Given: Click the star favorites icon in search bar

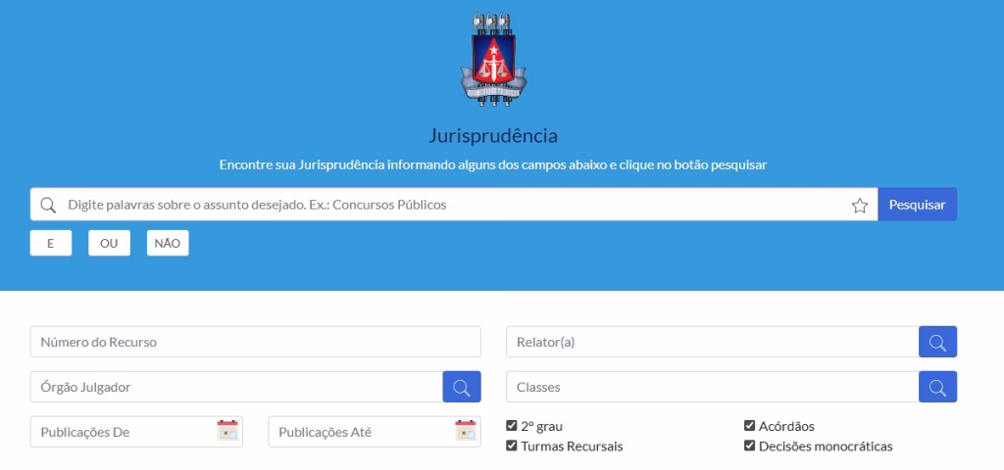Looking at the screenshot, I should tap(859, 206).
